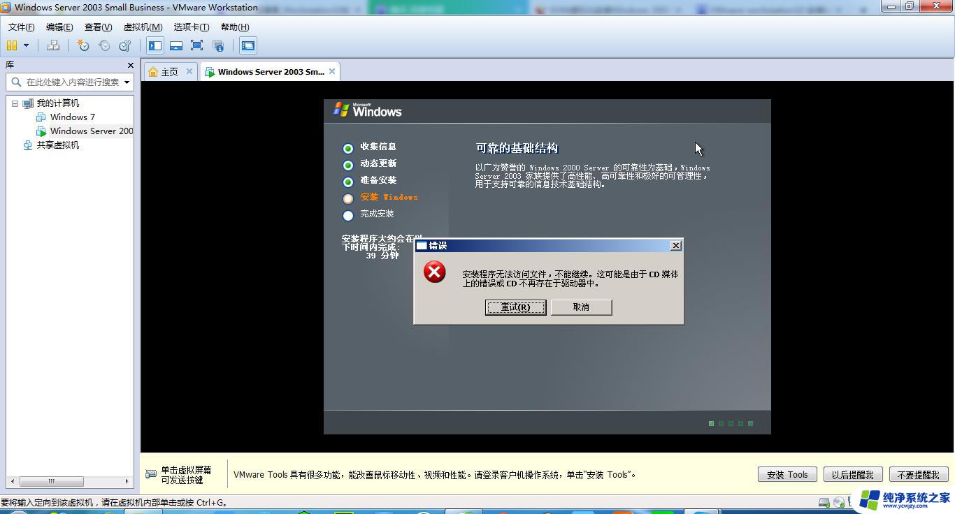The height and width of the screenshot is (514, 955).
Task: Click the 安装 Windows setup step
Action: coord(389,197)
